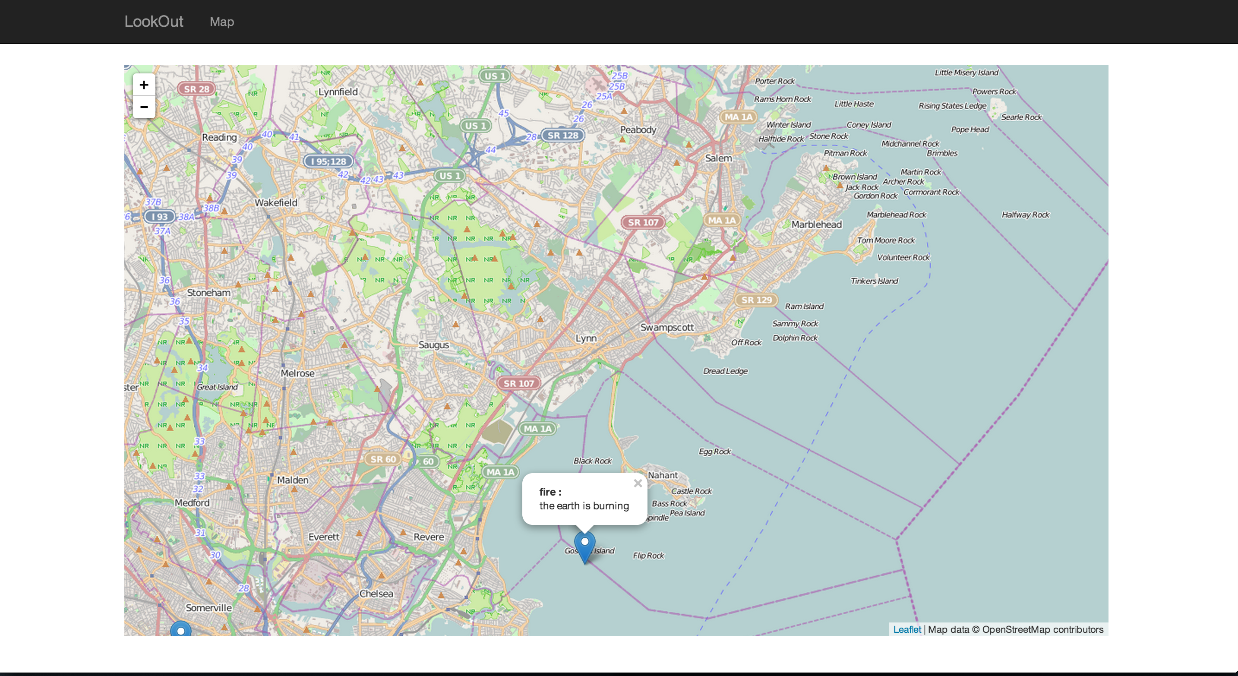This screenshot has width=1238, height=676.
Task: Click the SR 60 road shield
Action: coord(382,459)
